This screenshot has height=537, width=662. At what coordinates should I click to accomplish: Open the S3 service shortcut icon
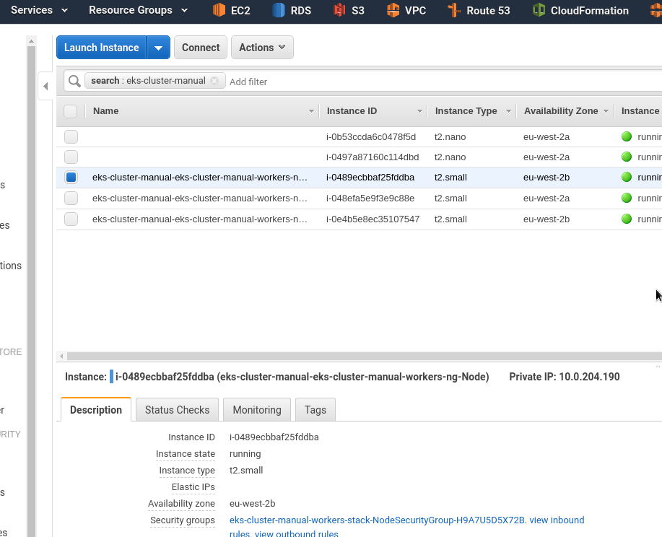pyautogui.click(x=339, y=9)
